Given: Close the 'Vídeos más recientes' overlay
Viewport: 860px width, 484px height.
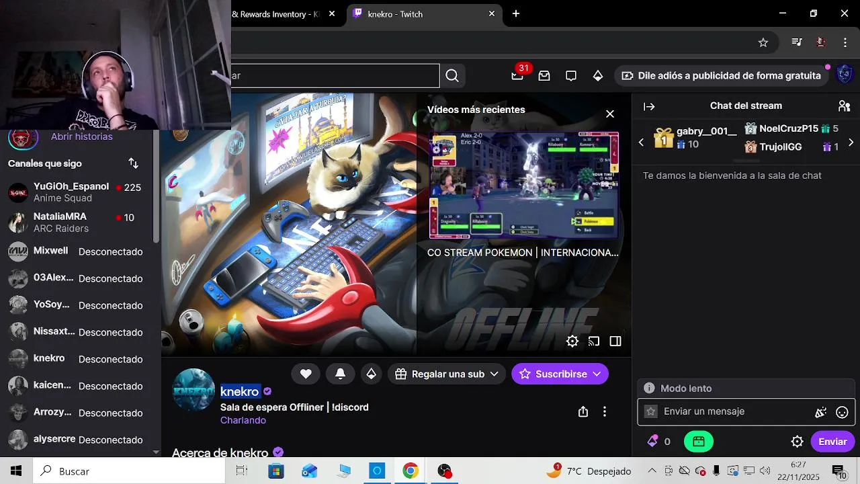Looking at the screenshot, I should pyautogui.click(x=610, y=114).
